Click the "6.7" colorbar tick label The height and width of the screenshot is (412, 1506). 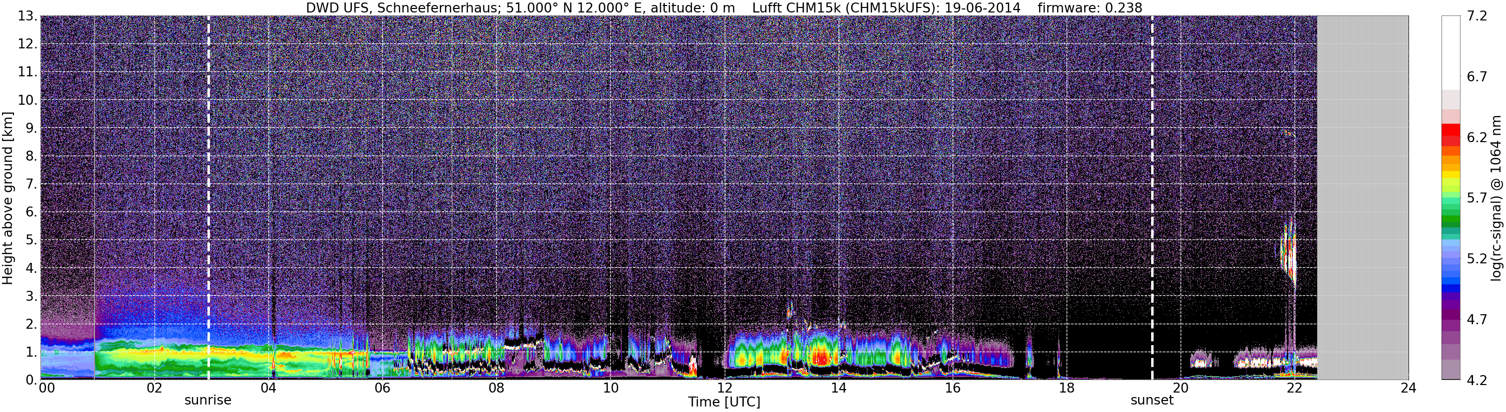tap(1477, 77)
